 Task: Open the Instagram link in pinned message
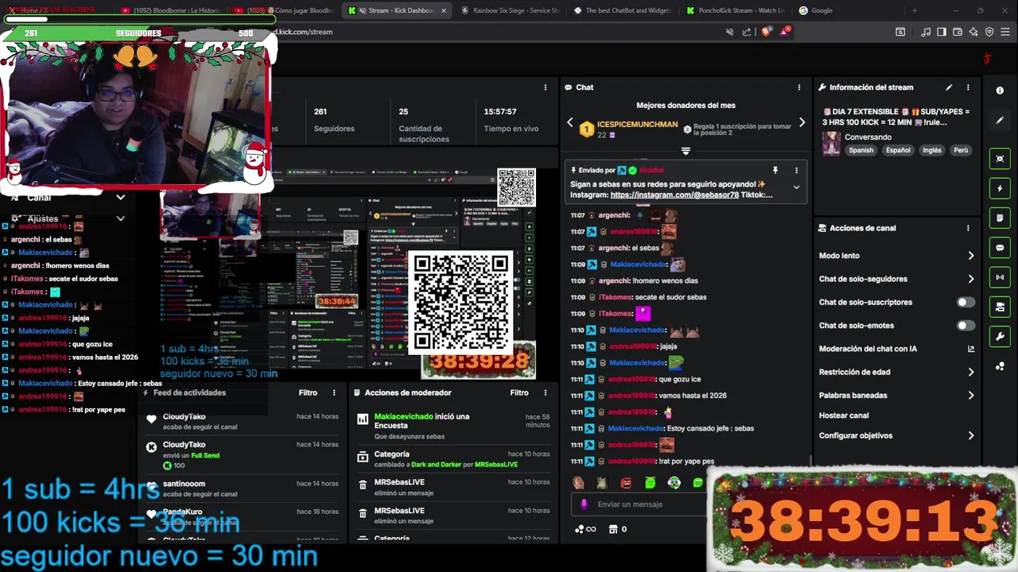coord(674,195)
